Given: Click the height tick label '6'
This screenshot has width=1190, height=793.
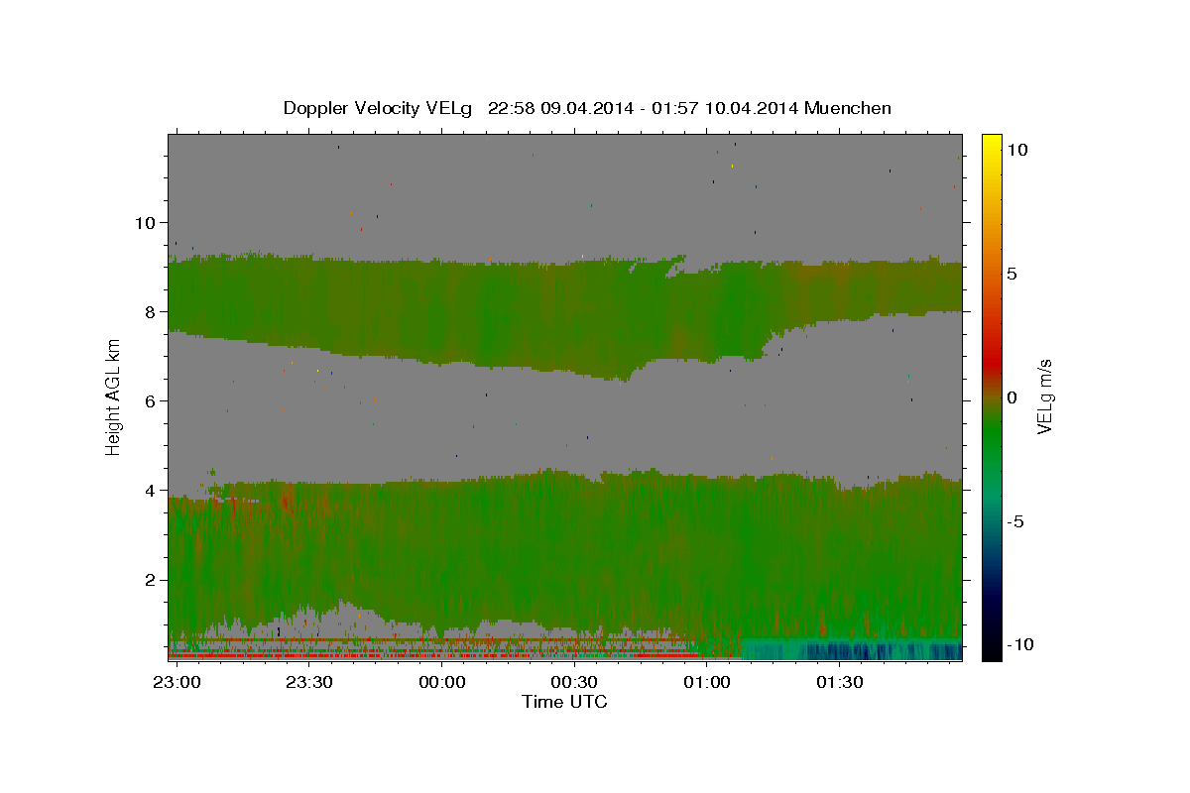Looking at the screenshot, I should pos(151,400).
